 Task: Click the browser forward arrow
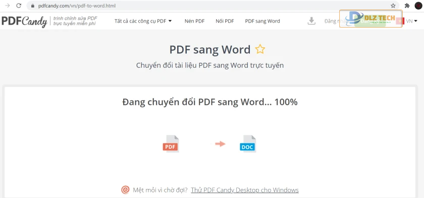coord(7,6)
